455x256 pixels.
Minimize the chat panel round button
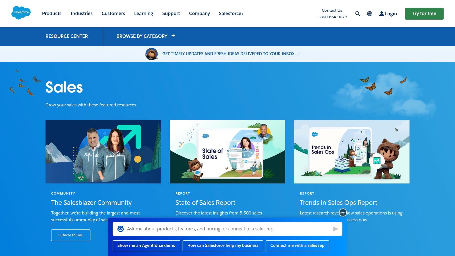point(343,212)
